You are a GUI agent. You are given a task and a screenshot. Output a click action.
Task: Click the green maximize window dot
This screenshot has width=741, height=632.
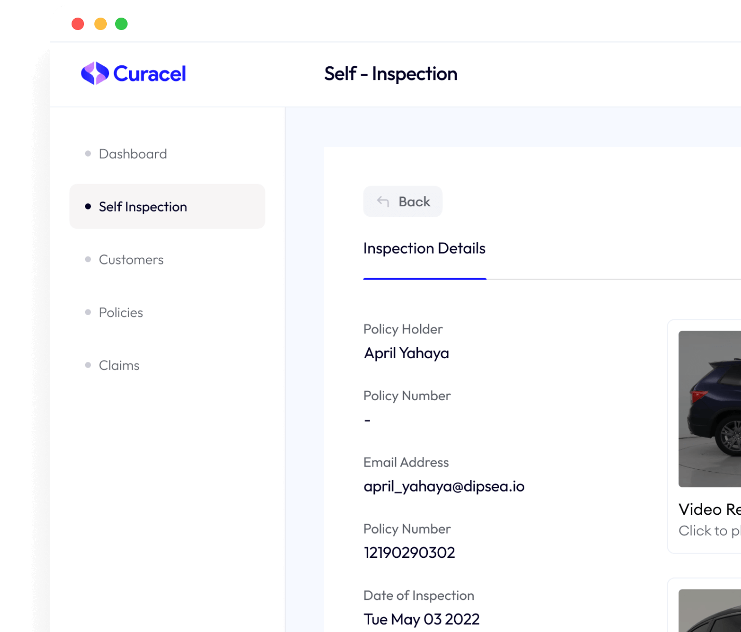coord(121,24)
